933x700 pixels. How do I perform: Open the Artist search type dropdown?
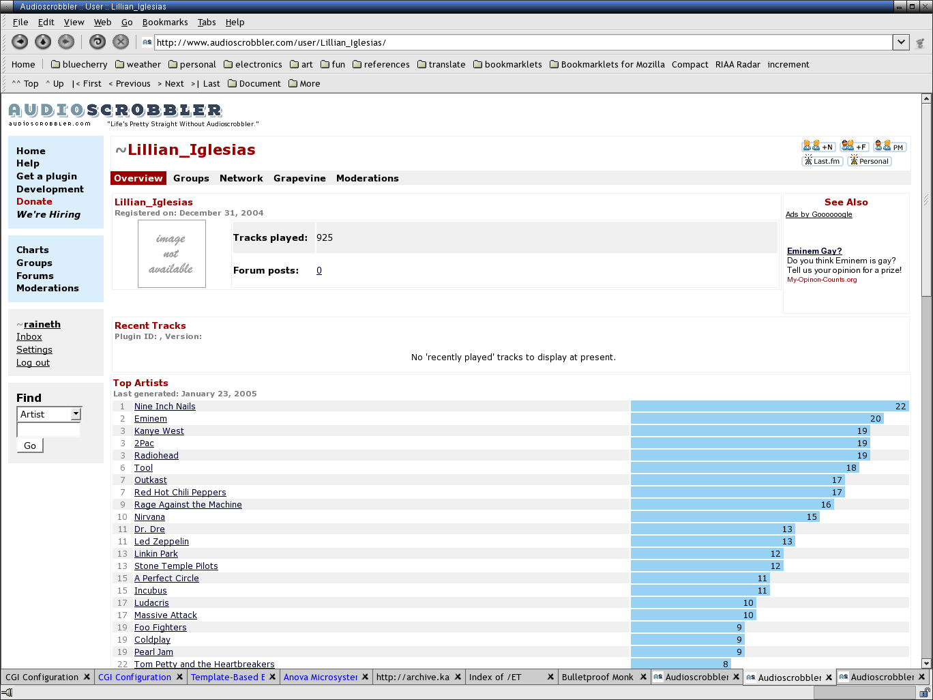(x=49, y=414)
